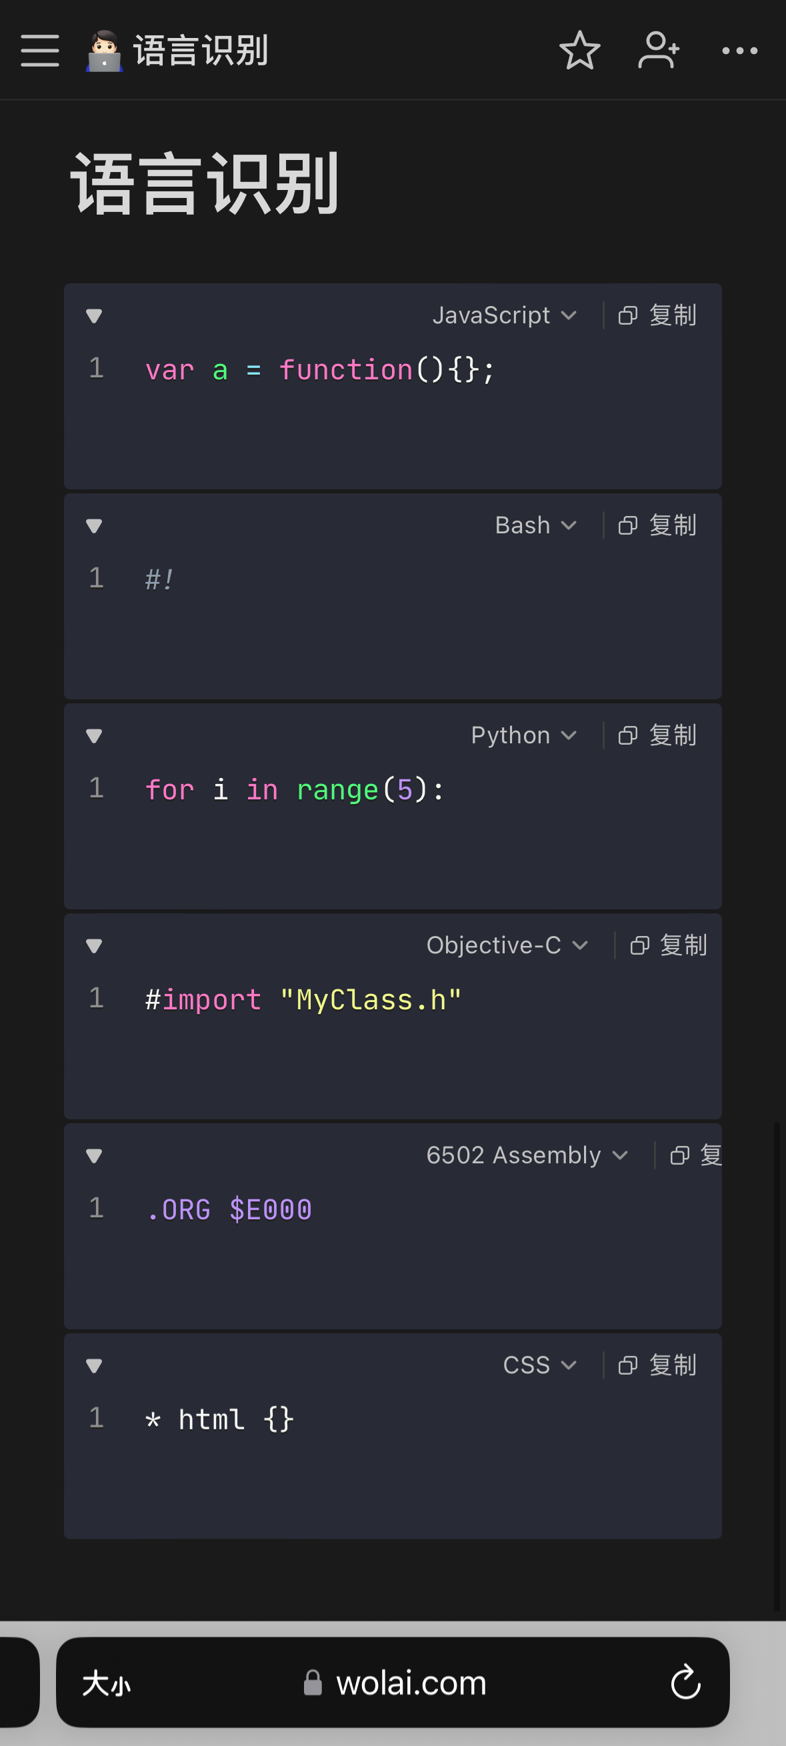The height and width of the screenshot is (1746, 786).
Task: Open the 6502 Assembly language selector
Action: [527, 1155]
